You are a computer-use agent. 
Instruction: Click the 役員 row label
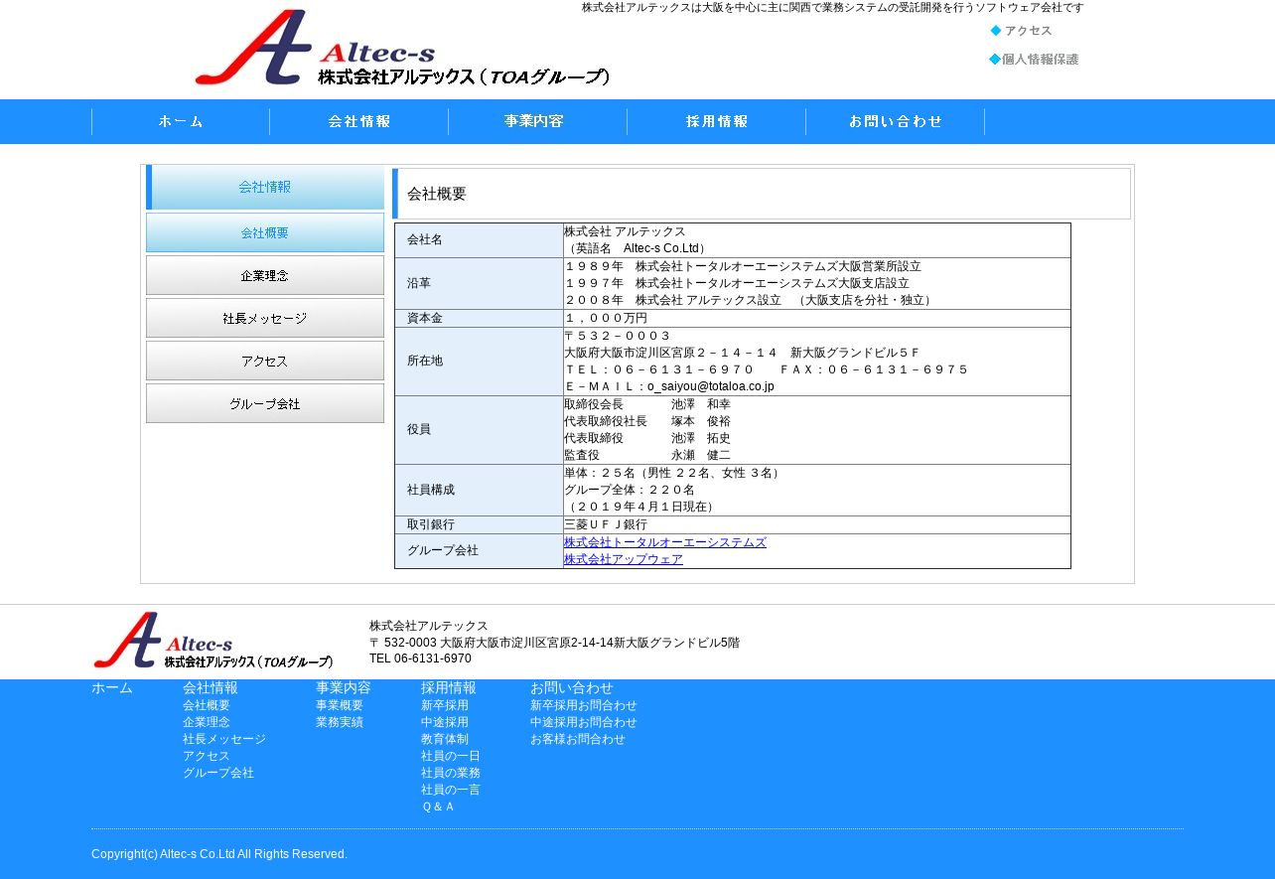[x=419, y=429]
